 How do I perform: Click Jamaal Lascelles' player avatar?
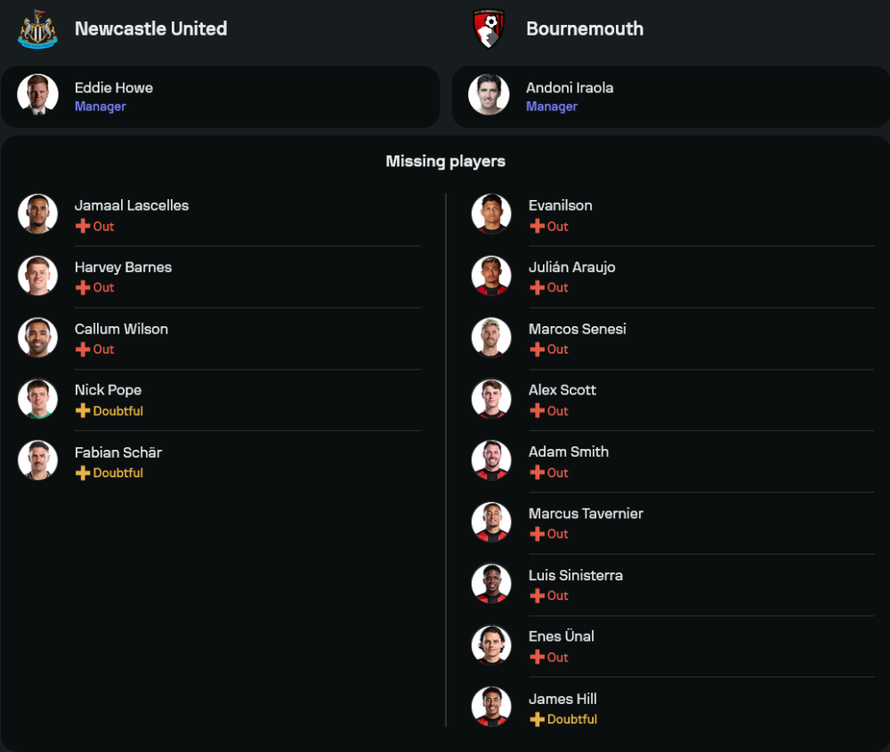coord(37,214)
